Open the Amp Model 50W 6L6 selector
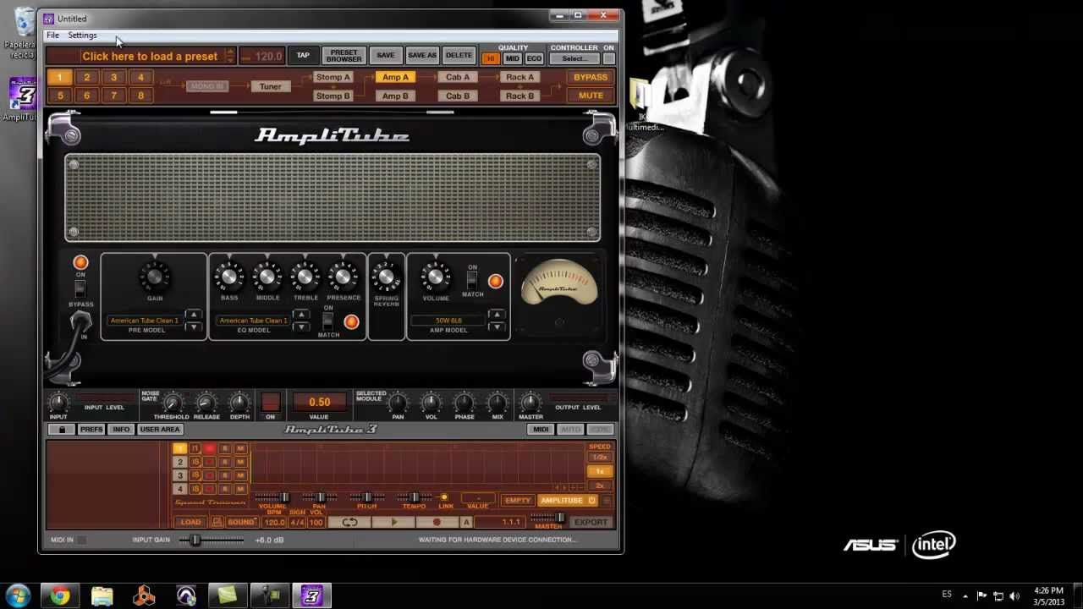 point(448,321)
